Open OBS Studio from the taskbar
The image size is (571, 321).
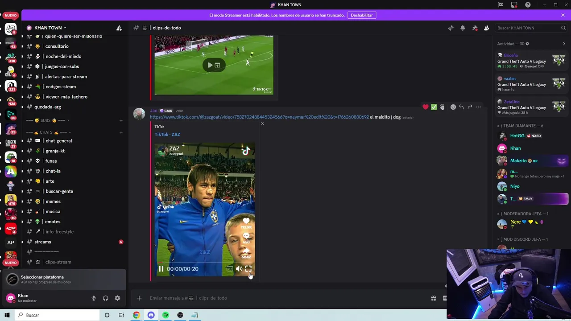(180, 315)
